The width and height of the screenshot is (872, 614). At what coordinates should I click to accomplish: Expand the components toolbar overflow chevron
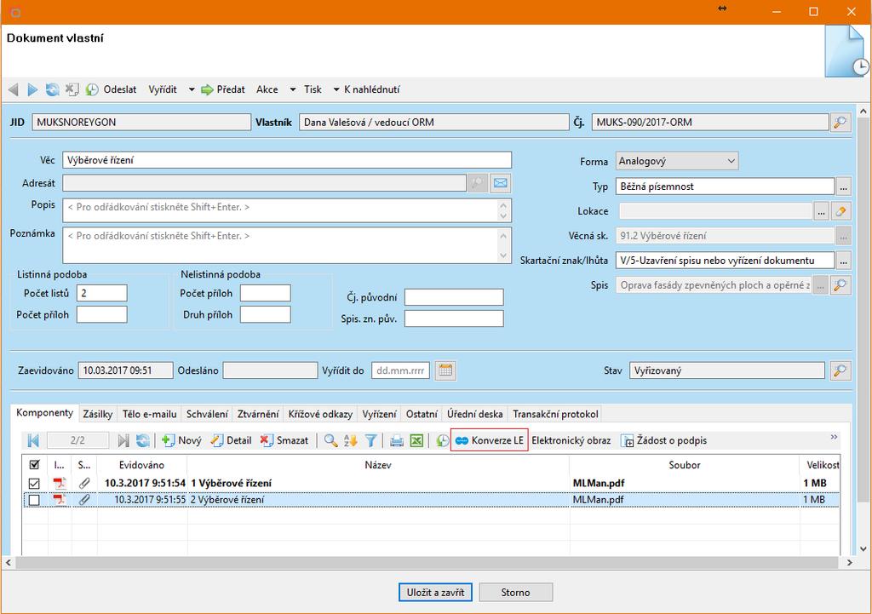click(834, 437)
